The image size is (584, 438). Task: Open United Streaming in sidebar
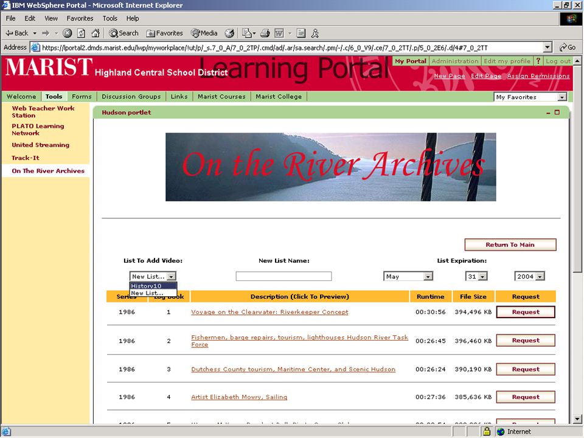(x=40, y=145)
